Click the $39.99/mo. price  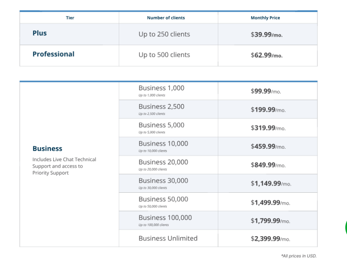[267, 35]
